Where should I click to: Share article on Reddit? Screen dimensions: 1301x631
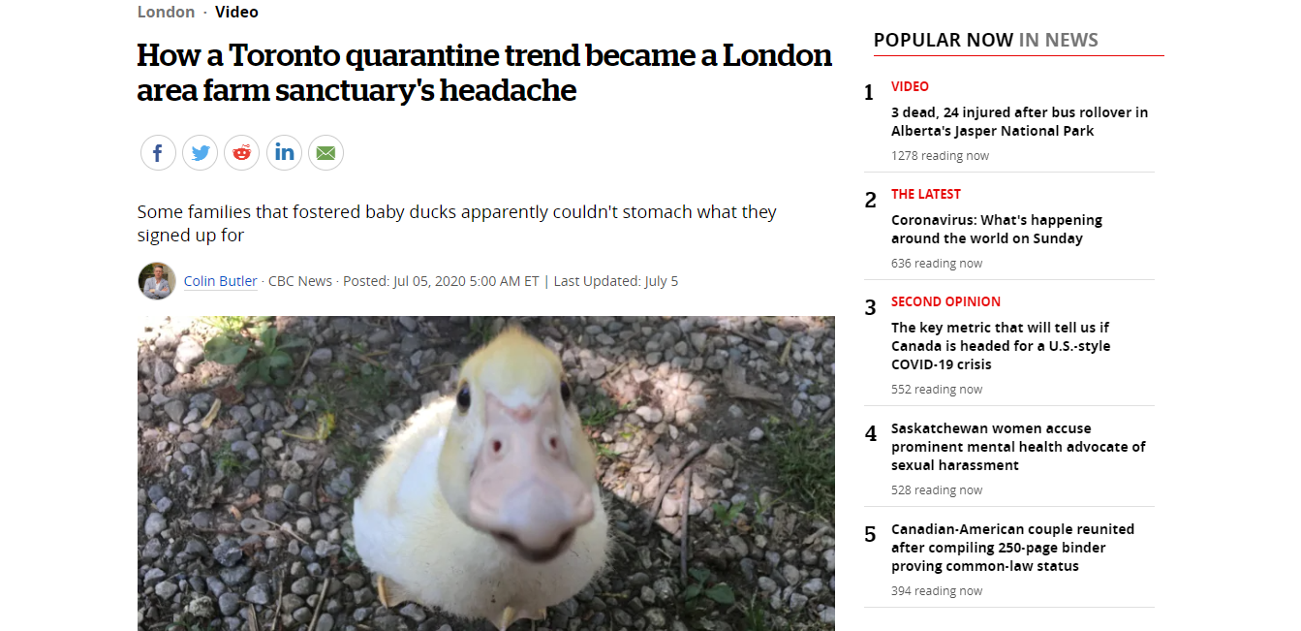tap(242, 153)
